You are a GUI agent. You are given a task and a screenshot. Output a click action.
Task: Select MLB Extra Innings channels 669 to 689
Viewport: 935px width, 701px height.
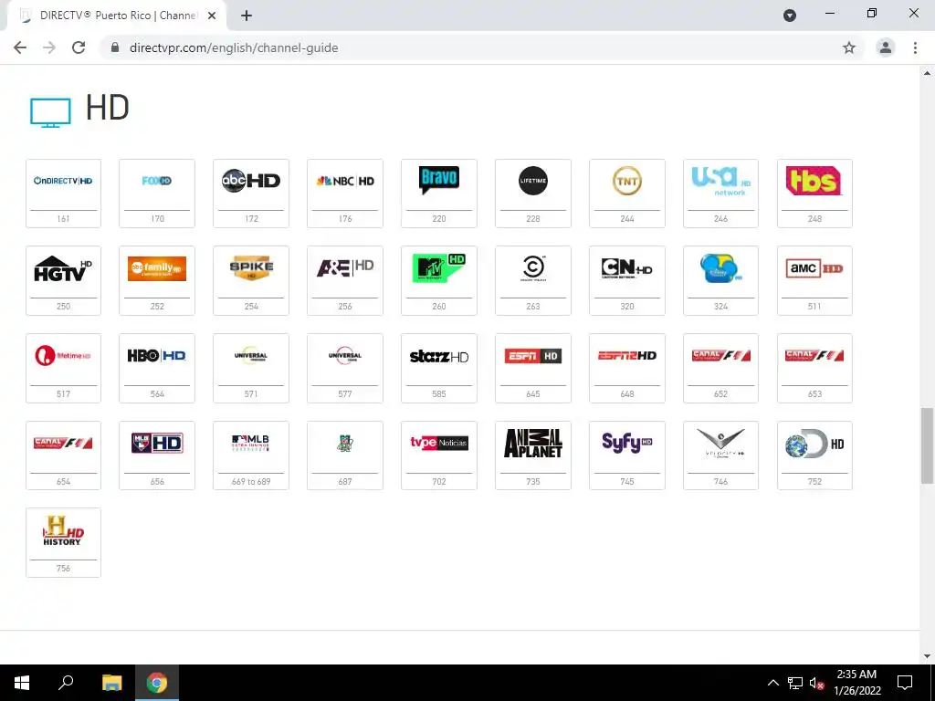[x=251, y=455]
